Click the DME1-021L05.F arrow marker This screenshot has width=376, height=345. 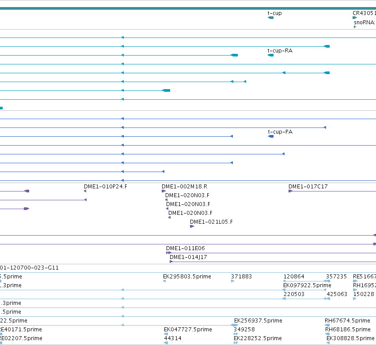point(192,226)
